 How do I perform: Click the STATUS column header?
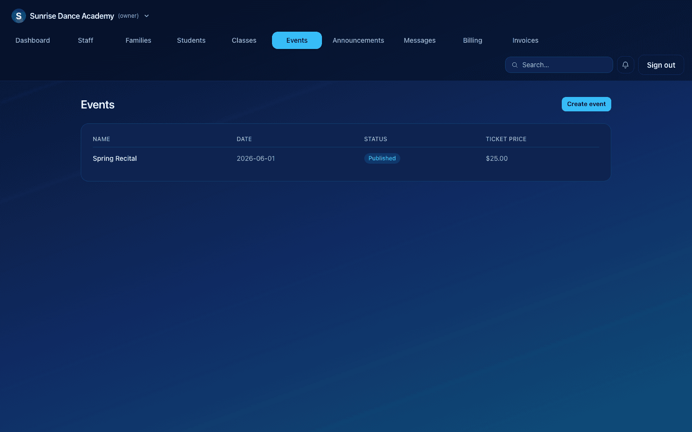point(376,139)
